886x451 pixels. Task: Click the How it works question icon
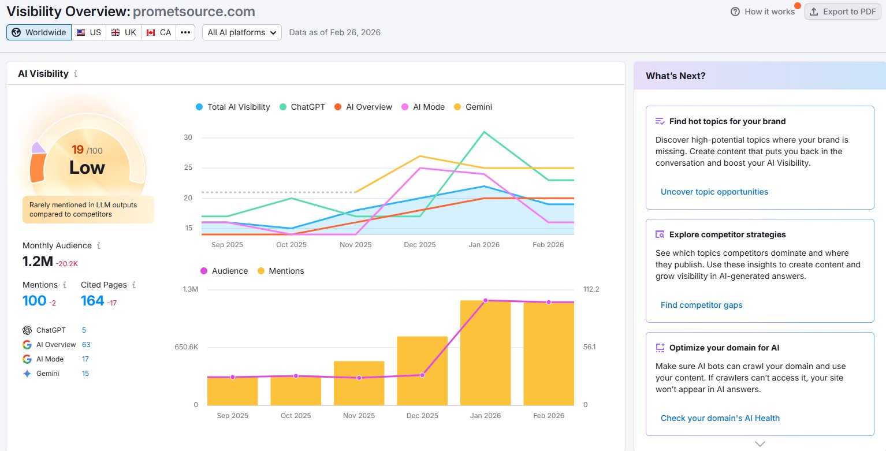point(735,12)
